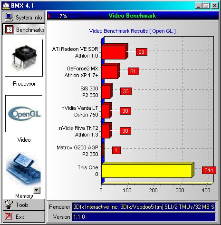Expand sidebar list with the down arrow

point(37,190)
